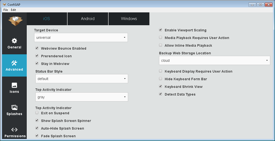The image size is (275, 141).
Task: Open the File menu
Action: (6, 10)
